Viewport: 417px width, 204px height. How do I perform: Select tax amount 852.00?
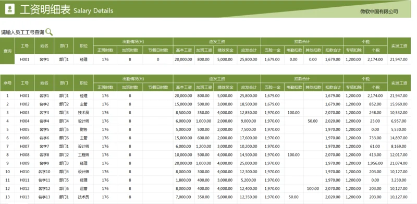(x=375, y=104)
